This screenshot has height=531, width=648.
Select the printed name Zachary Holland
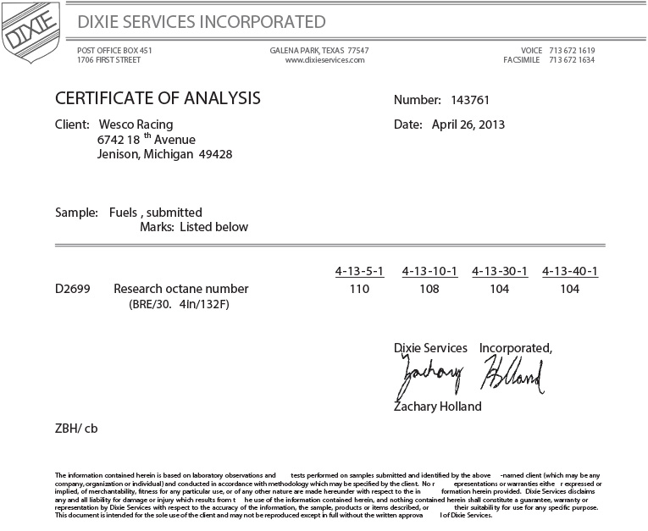tap(438, 407)
